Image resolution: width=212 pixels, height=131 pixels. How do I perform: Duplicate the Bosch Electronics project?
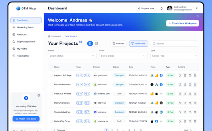pos(180,84)
